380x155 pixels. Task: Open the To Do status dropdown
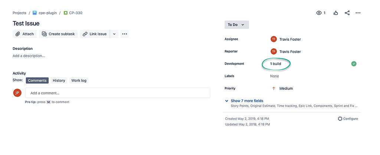(236, 25)
